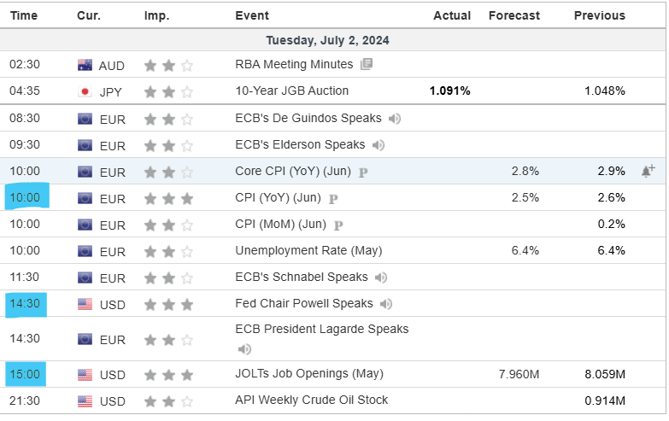Viewport: 669px width, 421px height.
Task: Toggle the alert bell on Core CPI row
Action: pos(648,171)
